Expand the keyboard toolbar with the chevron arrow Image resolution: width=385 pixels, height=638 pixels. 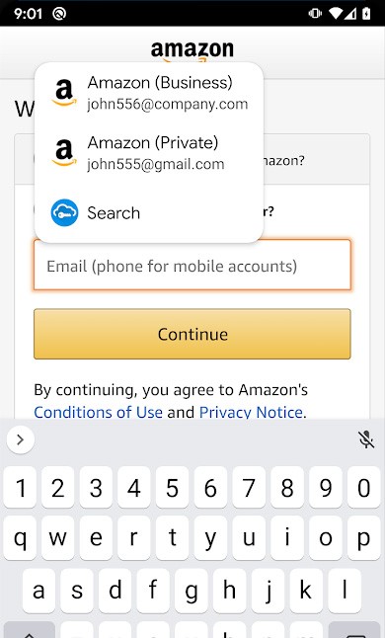coord(21,439)
